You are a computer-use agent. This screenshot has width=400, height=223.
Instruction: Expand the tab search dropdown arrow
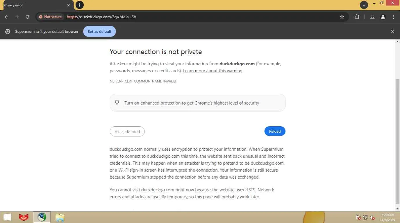coord(364,5)
